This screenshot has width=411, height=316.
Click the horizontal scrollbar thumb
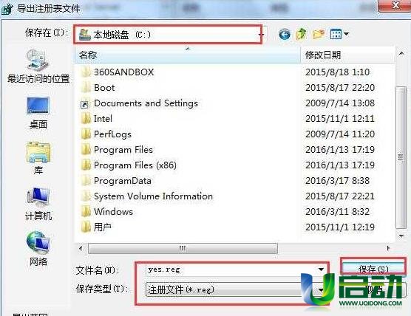tap(183, 248)
